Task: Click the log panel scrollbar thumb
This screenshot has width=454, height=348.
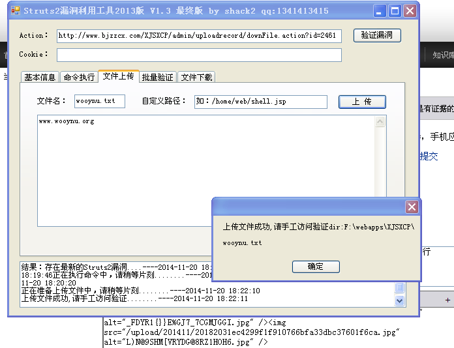Action: (x=400, y=287)
